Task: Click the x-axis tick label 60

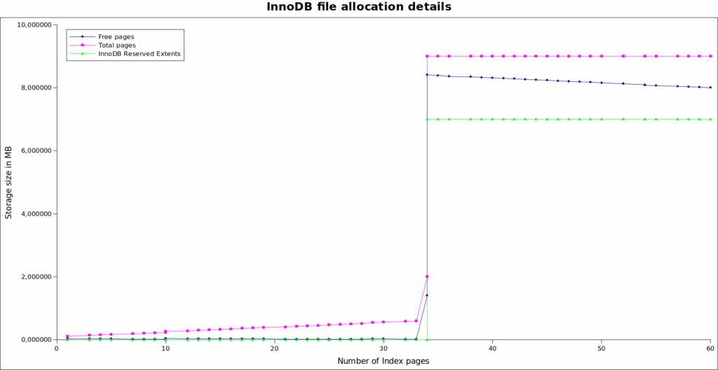Action: pyautogui.click(x=710, y=348)
